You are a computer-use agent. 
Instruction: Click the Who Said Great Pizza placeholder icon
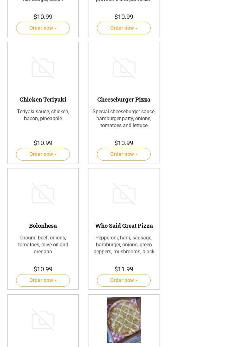(124, 194)
